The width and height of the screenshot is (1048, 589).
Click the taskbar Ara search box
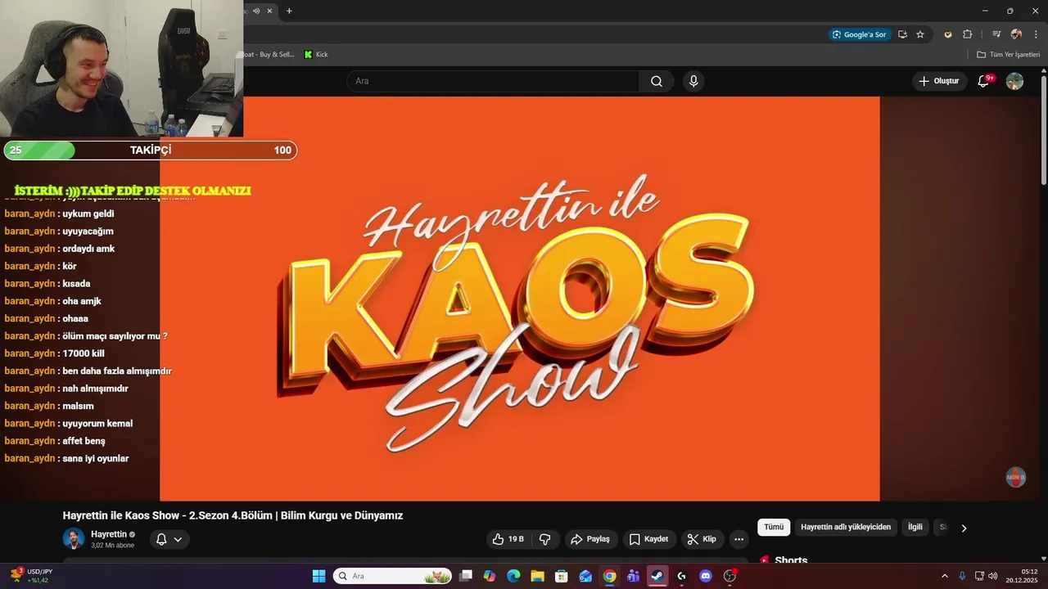[392, 576]
